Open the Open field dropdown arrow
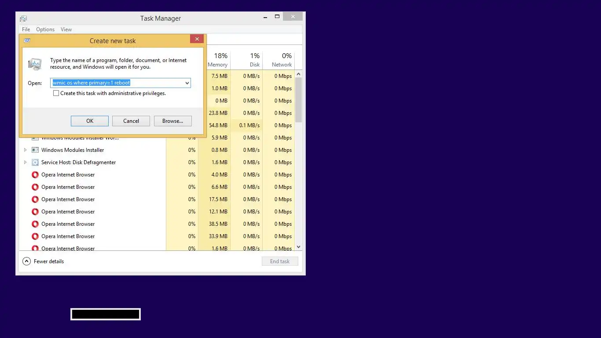The height and width of the screenshot is (338, 601). 187,83
